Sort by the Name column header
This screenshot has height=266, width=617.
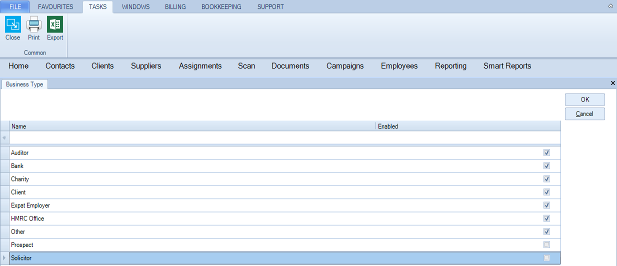tap(192, 126)
